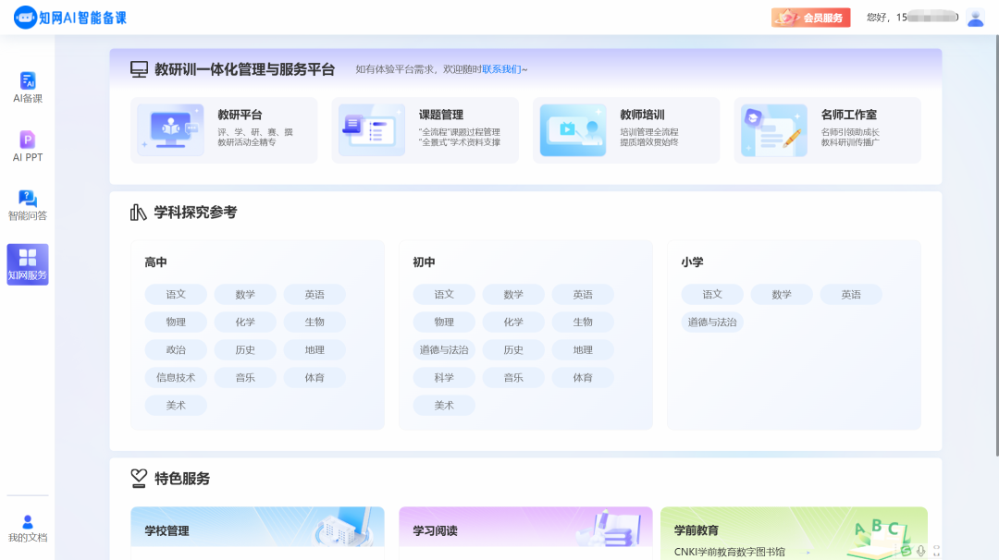Select 初中 音乐 subject
Image resolution: width=999 pixels, height=560 pixels.
tap(513, 377)
